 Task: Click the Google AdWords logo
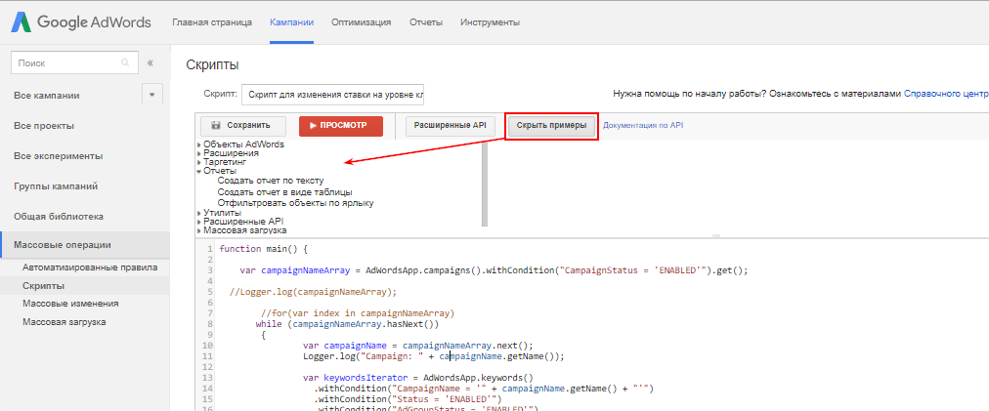tap(79, 22)
